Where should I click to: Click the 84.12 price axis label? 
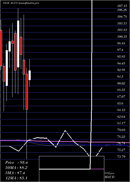tap(121, 110)
